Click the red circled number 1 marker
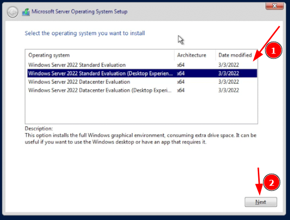The image size is (290, 220). (273, 51)
